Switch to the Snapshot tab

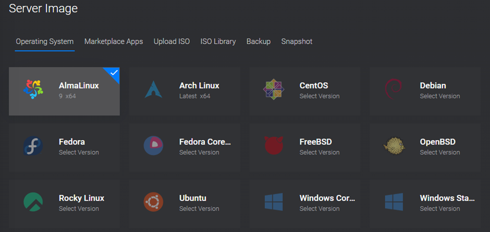click(x=297, y=42)
